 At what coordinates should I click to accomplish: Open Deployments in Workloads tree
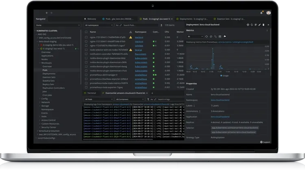pos(49,74)
